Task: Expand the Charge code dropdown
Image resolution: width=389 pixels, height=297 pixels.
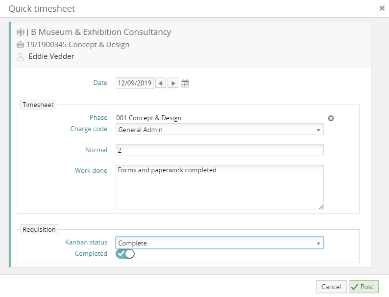Action: click(318, 130)
